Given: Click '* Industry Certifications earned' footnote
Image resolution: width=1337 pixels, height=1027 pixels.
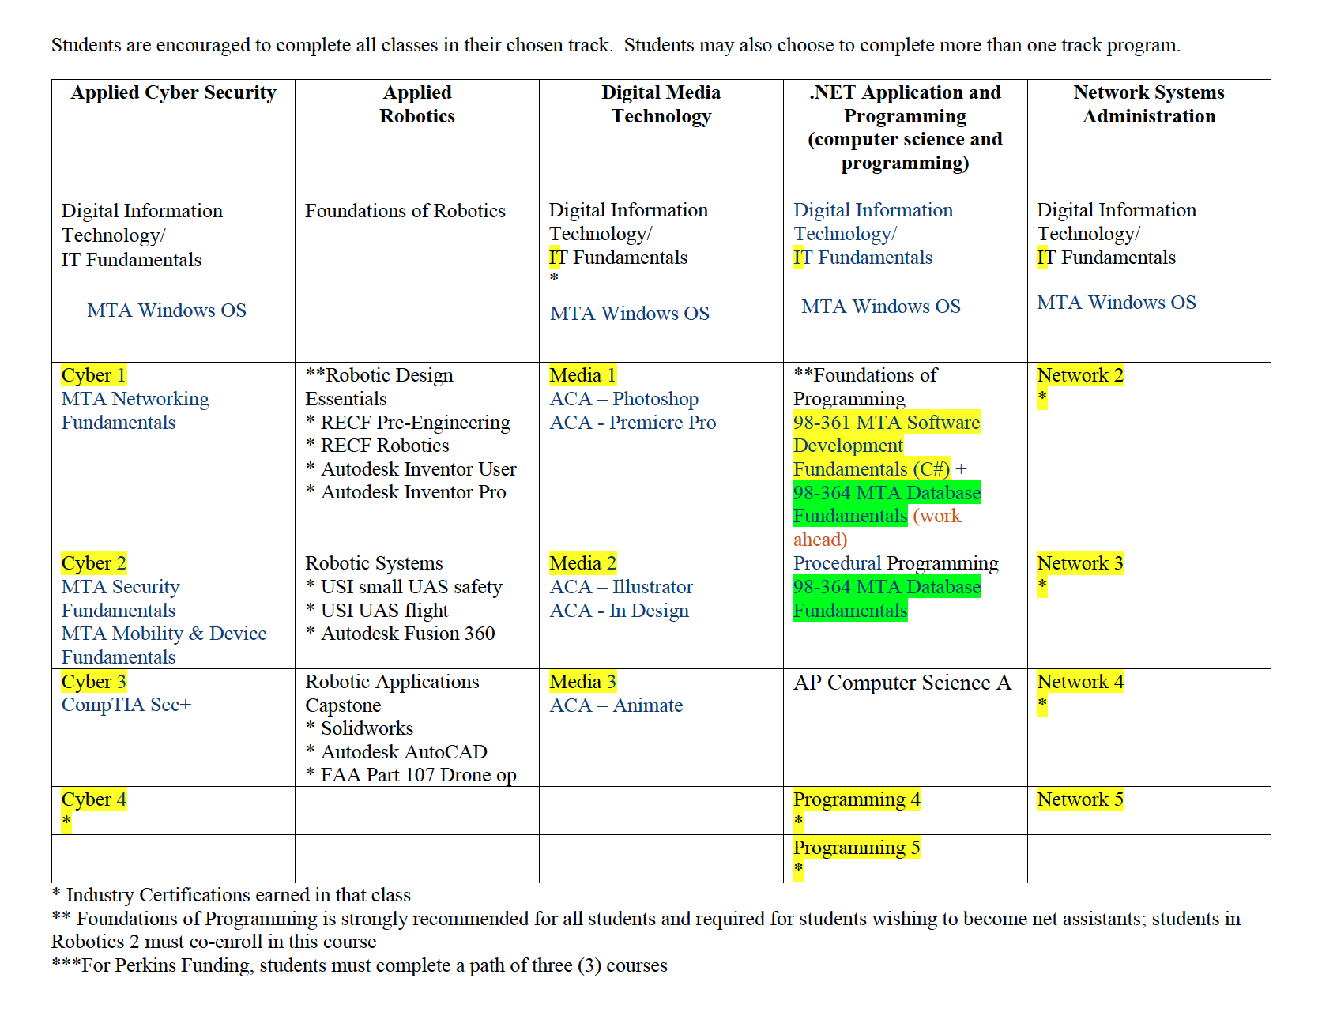Looking at the screenshot, I should click(x=232, y=895).
